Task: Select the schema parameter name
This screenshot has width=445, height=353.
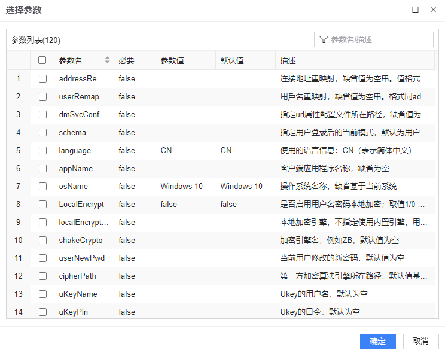Action: point(72,132)
